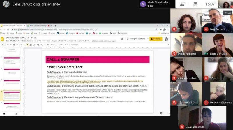
Task: Open the zoom level dropdown arrow
Action: (24, 45)
